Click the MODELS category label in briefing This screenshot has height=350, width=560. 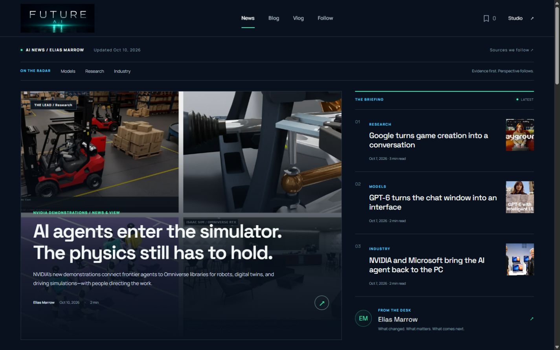coord(378,187)
